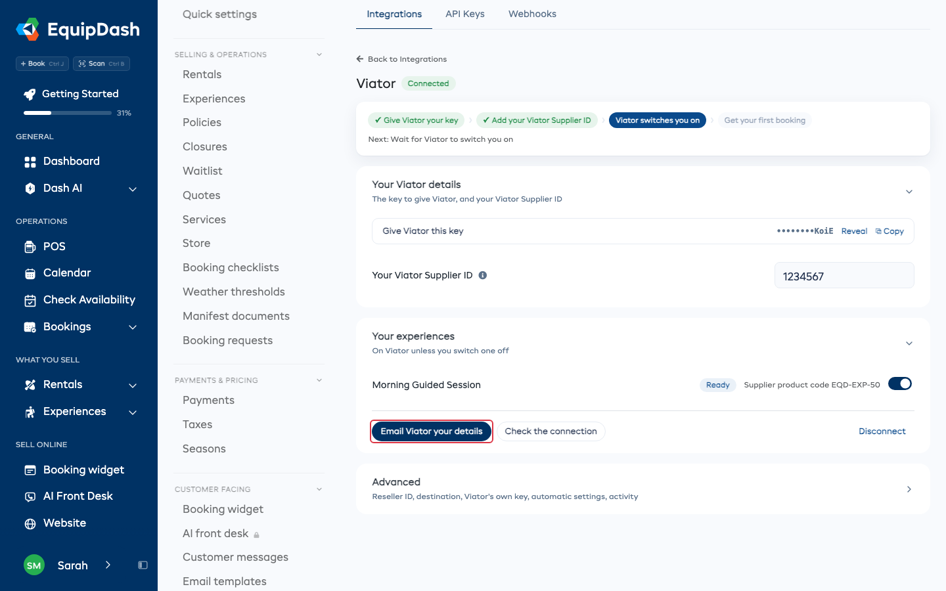The image size is (946, 591).
Task: Click the Dash AI icon
Action: coord(30,188)
